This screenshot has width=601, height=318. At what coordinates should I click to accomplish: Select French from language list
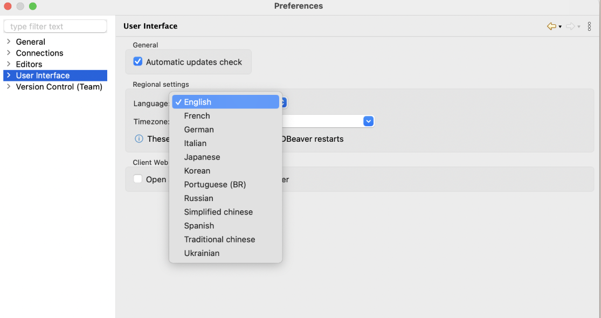pos(197,116)
